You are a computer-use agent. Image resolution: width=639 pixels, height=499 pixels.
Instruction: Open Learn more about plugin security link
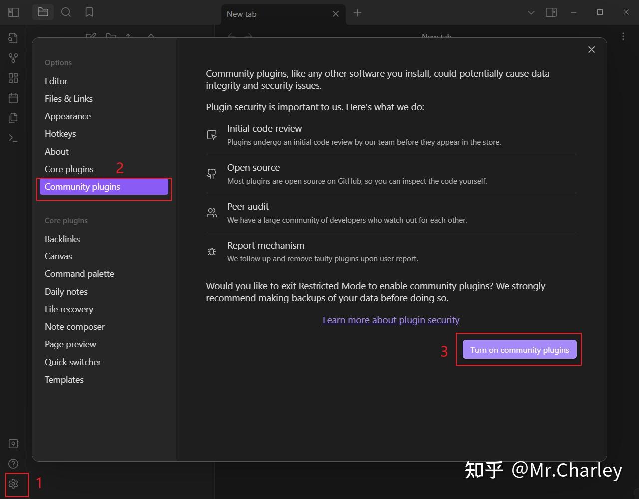pos(391,320)
